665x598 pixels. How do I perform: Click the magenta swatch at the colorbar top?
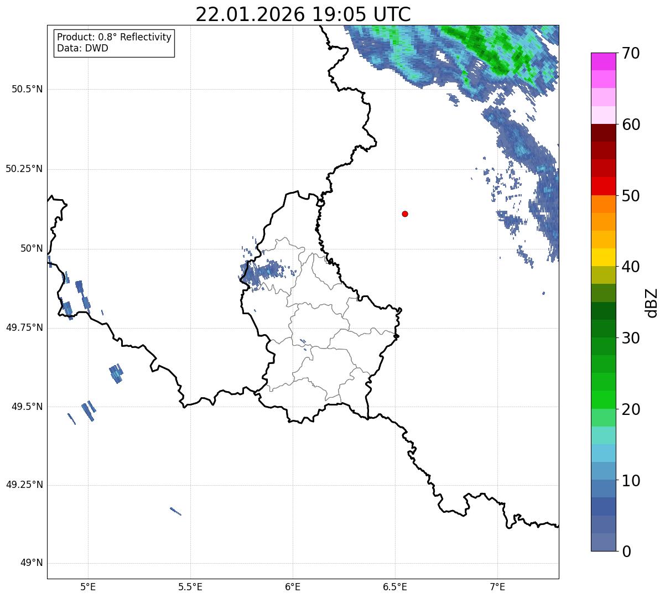tap(604, 61)
